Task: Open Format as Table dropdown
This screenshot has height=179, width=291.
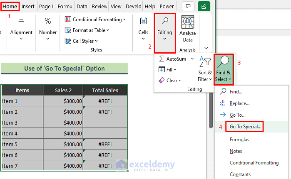Action: pos(87,30)
